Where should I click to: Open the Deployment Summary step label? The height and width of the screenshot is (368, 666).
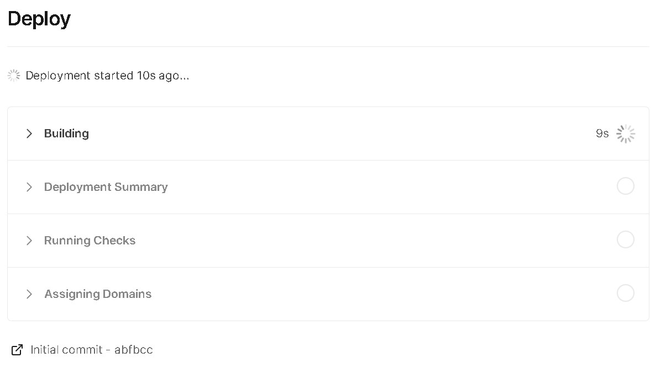tap(106, 187)
